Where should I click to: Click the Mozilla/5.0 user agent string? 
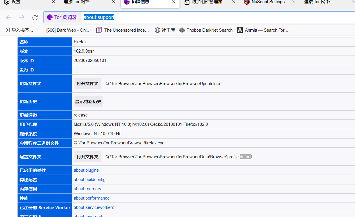click(141, 124)
